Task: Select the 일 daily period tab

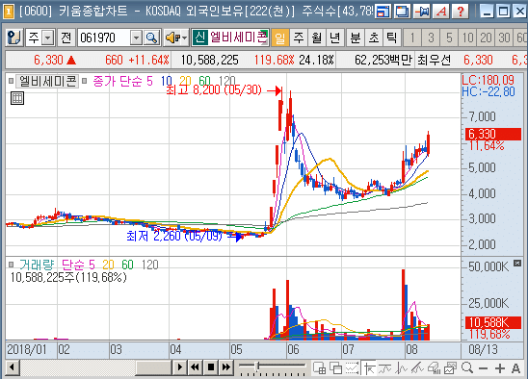Action: tap(280, 38)
